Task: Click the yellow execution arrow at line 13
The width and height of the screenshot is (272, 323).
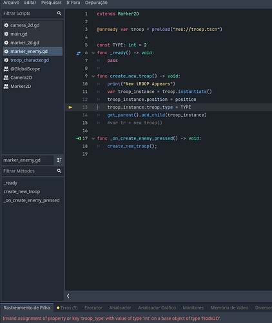Action: click(x=70, y=107)
